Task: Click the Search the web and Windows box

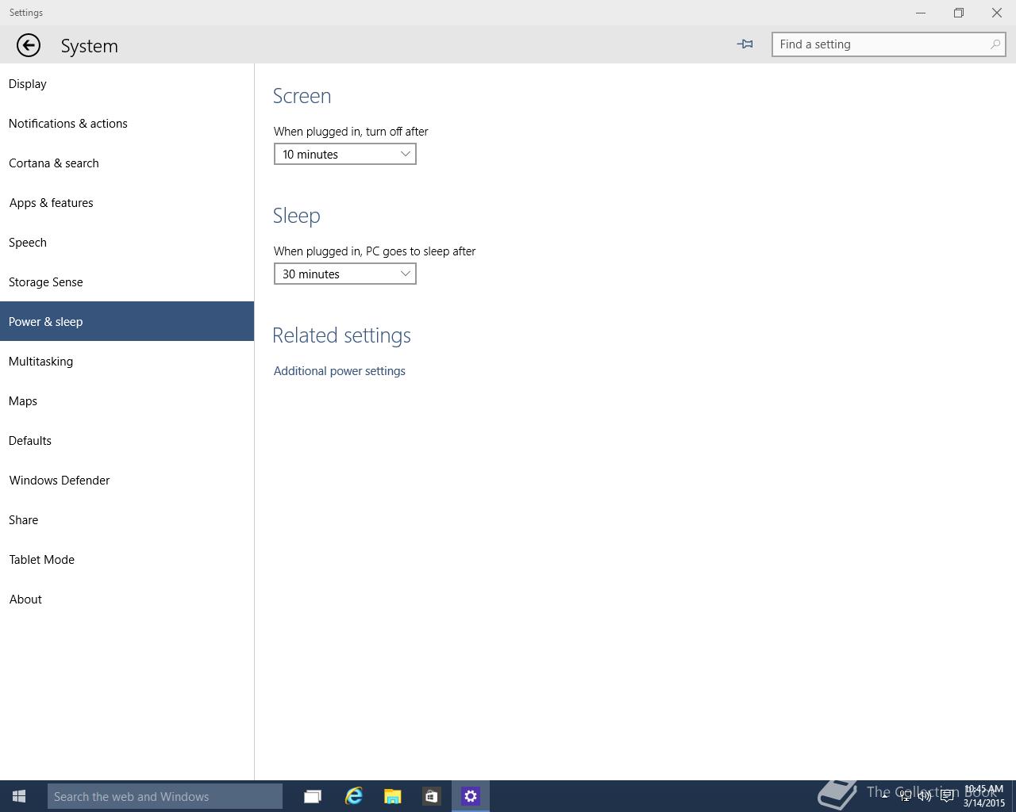Action: pyautogui.click(x=165, y=796)
